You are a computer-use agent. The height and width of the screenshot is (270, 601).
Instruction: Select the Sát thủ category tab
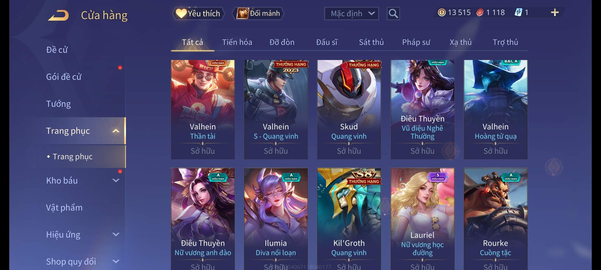371,42
